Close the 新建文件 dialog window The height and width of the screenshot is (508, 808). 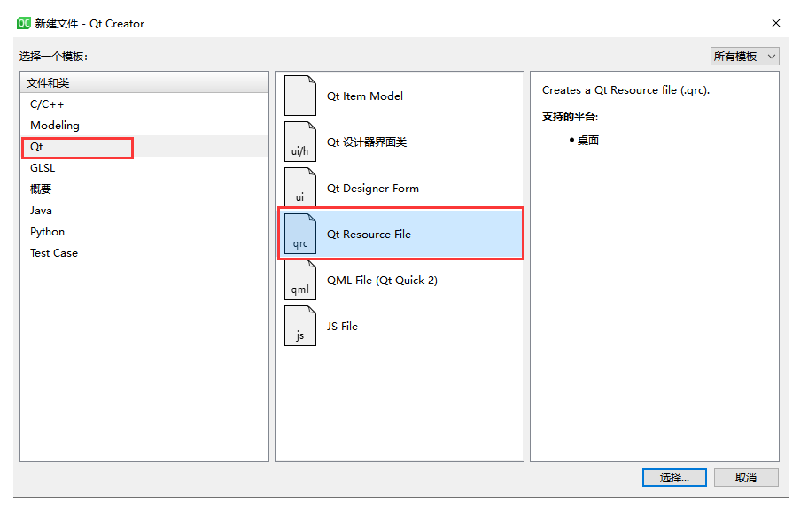coord(775,23)
